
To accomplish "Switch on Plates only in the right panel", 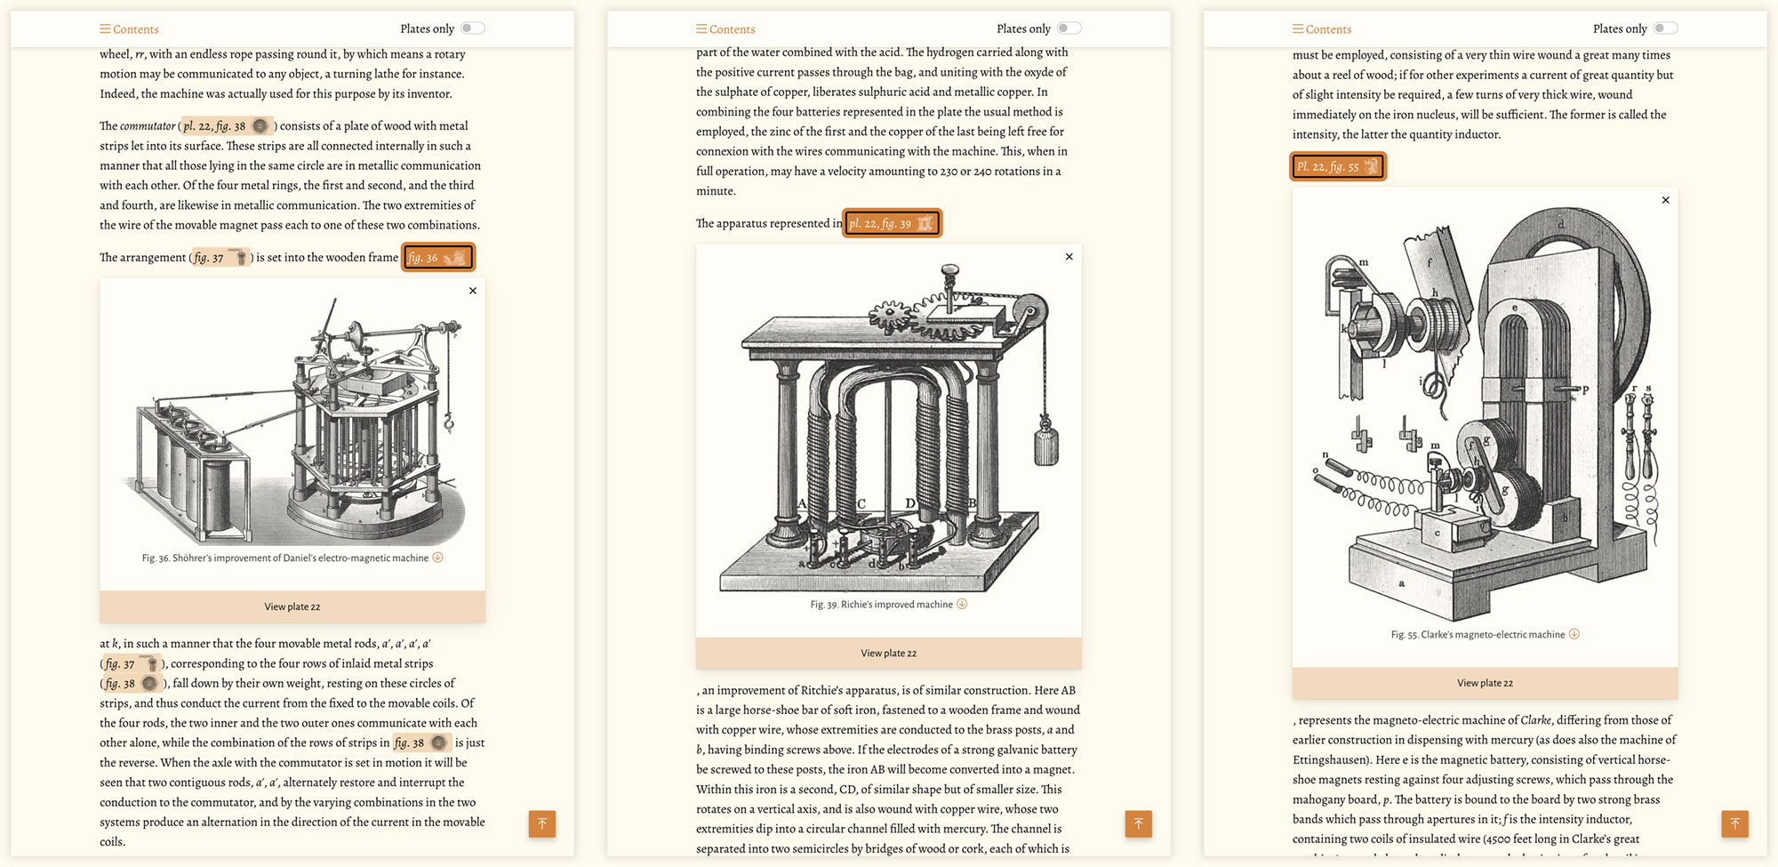I will pos(1665,28).
